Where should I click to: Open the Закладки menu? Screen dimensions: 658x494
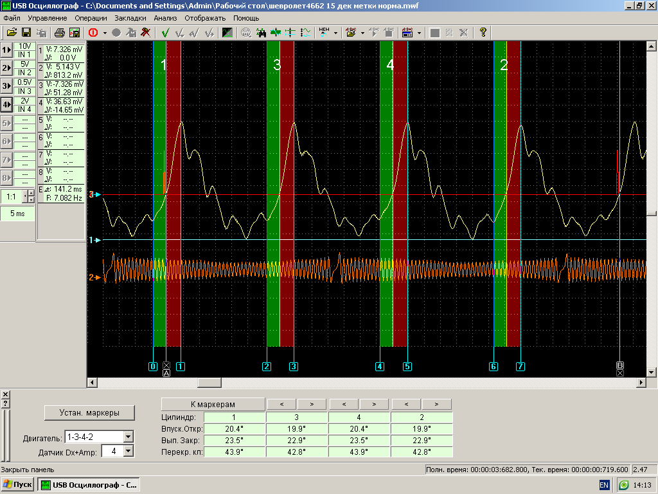click(130, 18)
